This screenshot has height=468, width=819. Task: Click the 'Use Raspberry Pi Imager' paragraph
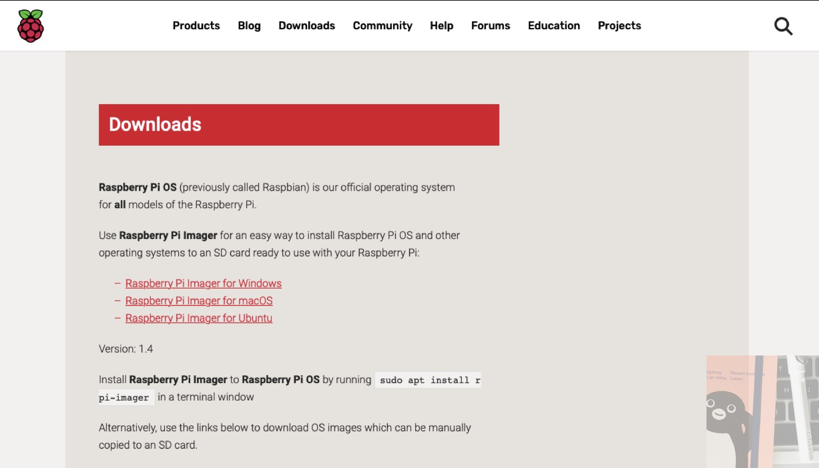280,244
